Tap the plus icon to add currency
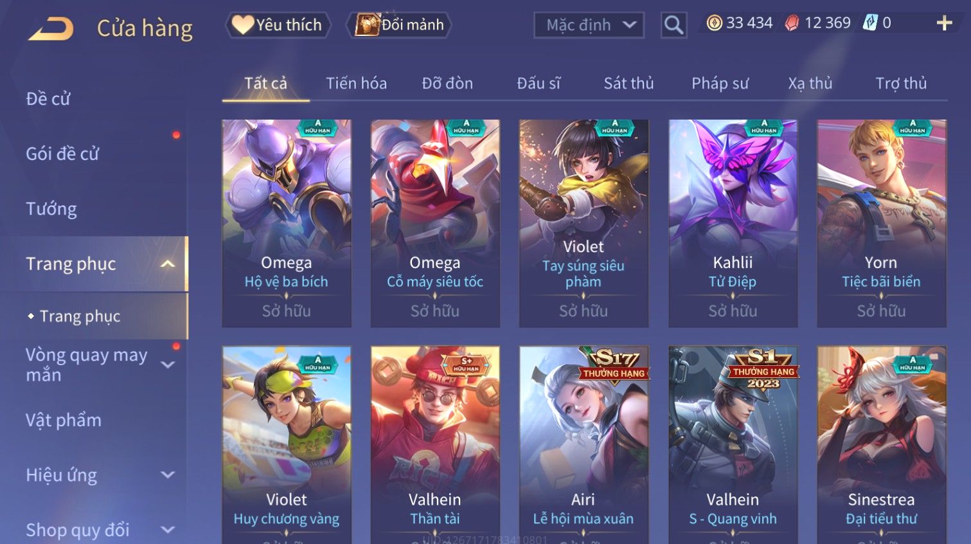 pos(944,23)
